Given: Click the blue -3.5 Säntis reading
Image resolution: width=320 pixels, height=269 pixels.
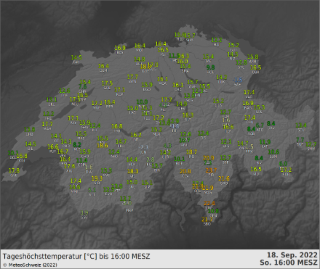Looking at the screenshot, I should pos(238,80).
